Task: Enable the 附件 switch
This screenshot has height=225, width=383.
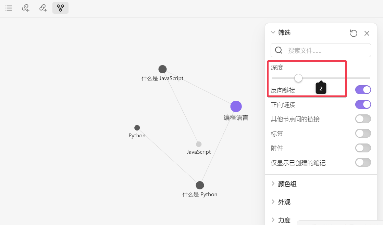Action: tap(363, 148)
